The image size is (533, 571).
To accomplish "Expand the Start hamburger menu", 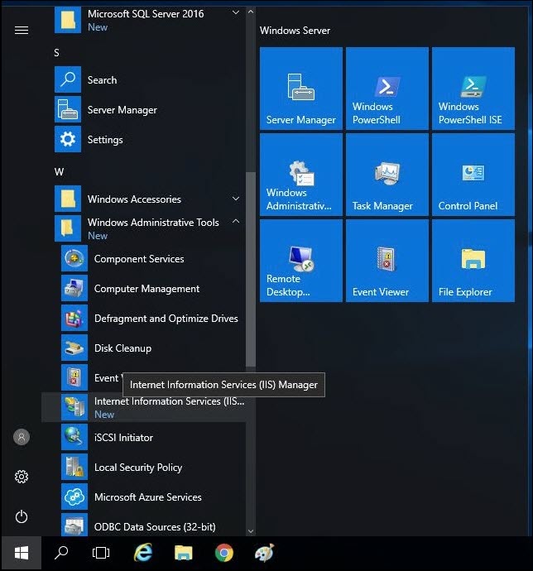I will tap(22, 30).
